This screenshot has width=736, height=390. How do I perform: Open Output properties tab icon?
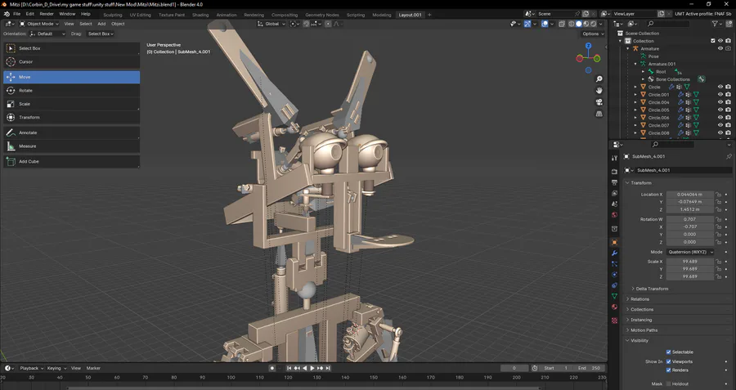pos(614,182)
